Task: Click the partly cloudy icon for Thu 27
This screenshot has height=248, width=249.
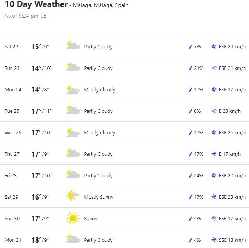Action: click(x=73, y=153)
